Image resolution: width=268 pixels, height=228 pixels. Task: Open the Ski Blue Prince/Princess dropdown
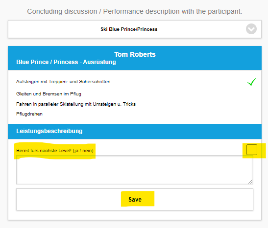pyautogui.click(x=135, y=29)
